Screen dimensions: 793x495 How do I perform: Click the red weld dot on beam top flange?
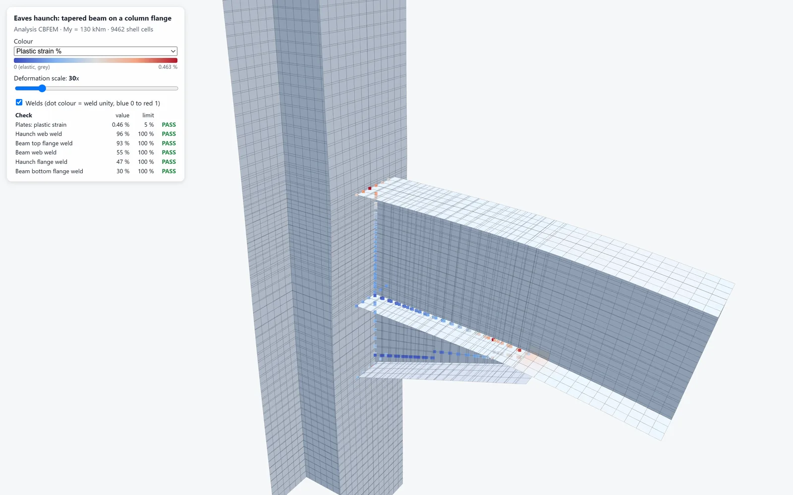(370, 189)
